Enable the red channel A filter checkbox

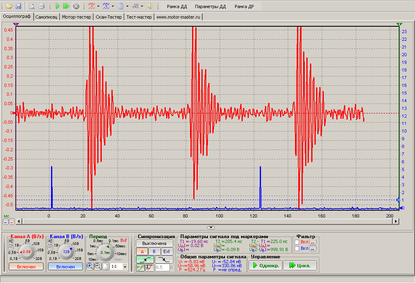pos(297,242)
